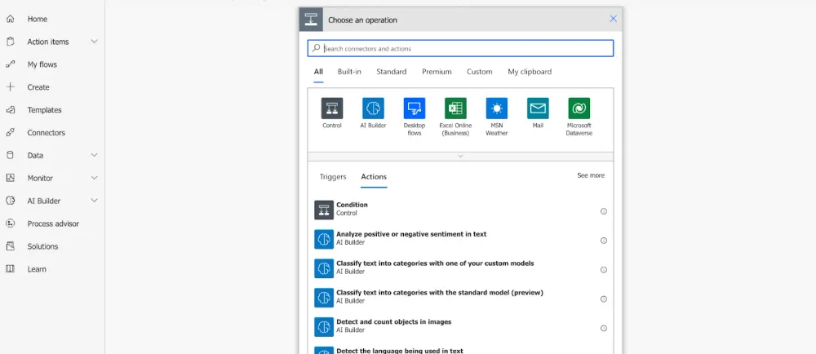Screen dimensions: 816x354
Task: Select the AI Builder connector icon
Action: pyautogui.click(x=373, y=108)
